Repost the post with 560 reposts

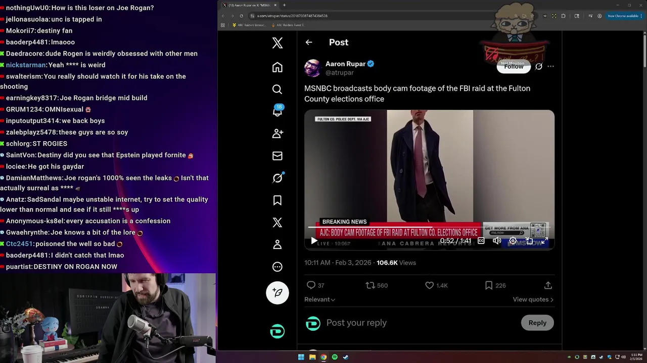click(x=377, y=285)
